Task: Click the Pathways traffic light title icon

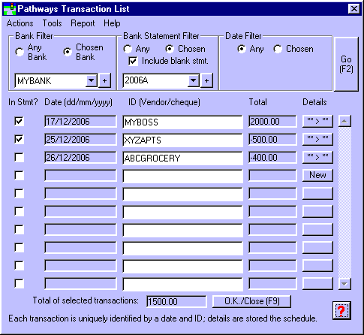Action: point(10,9)
